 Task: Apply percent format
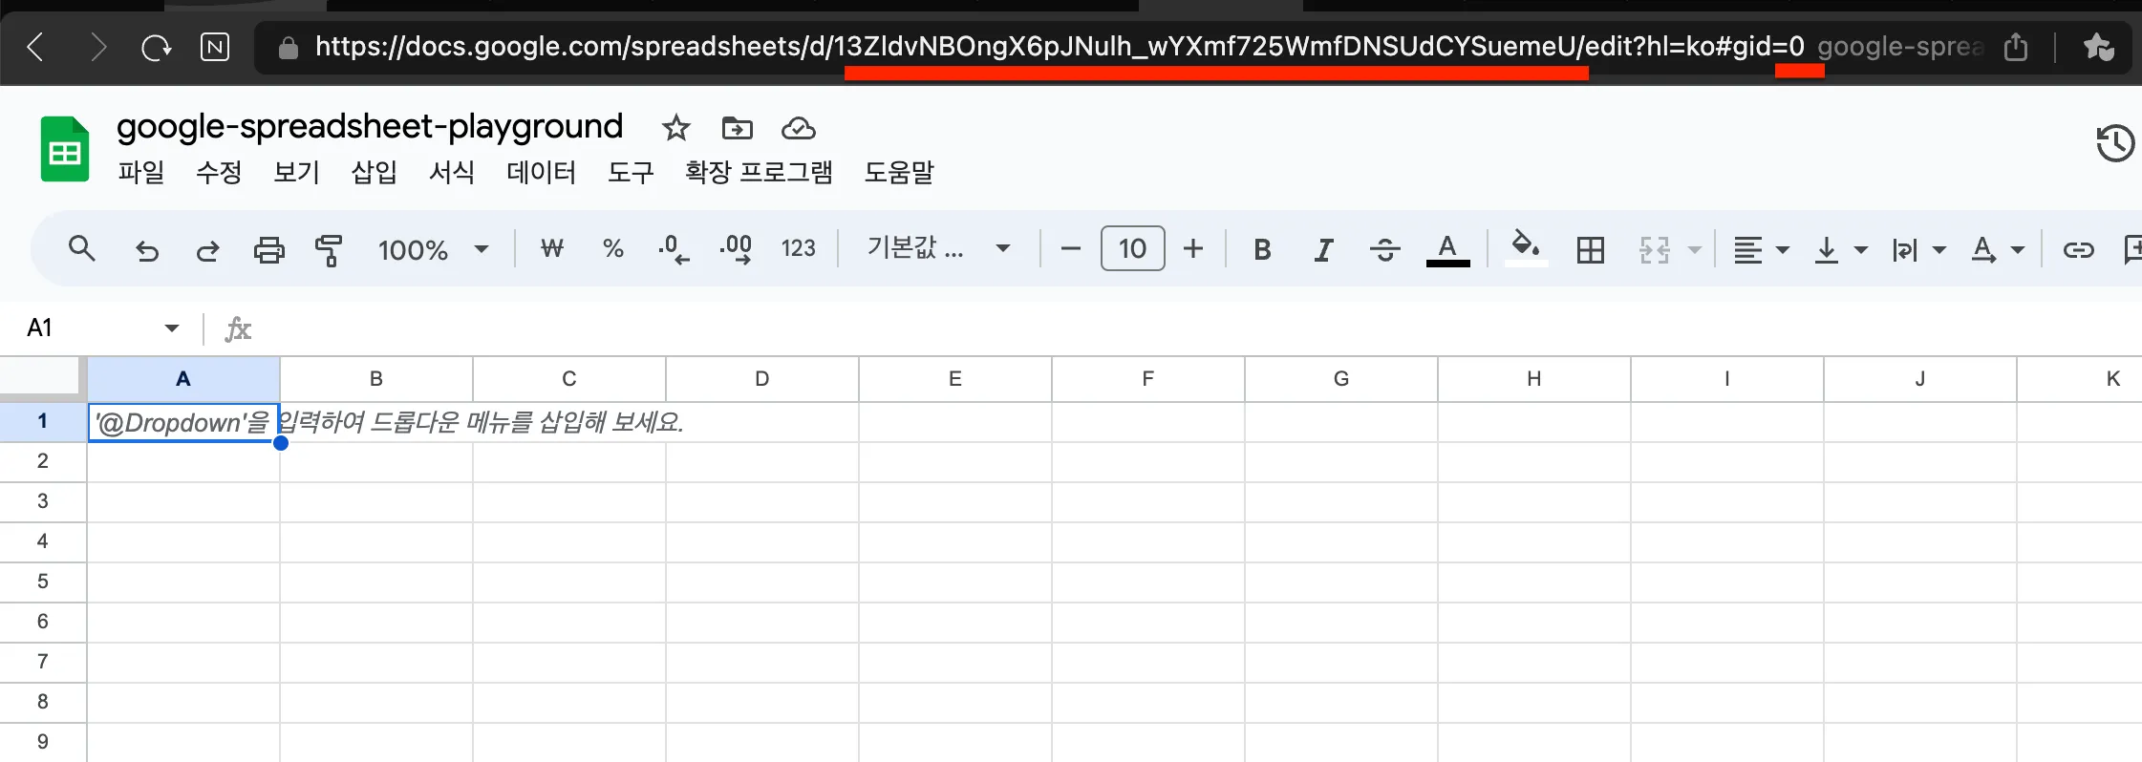[x=613, y=249]
